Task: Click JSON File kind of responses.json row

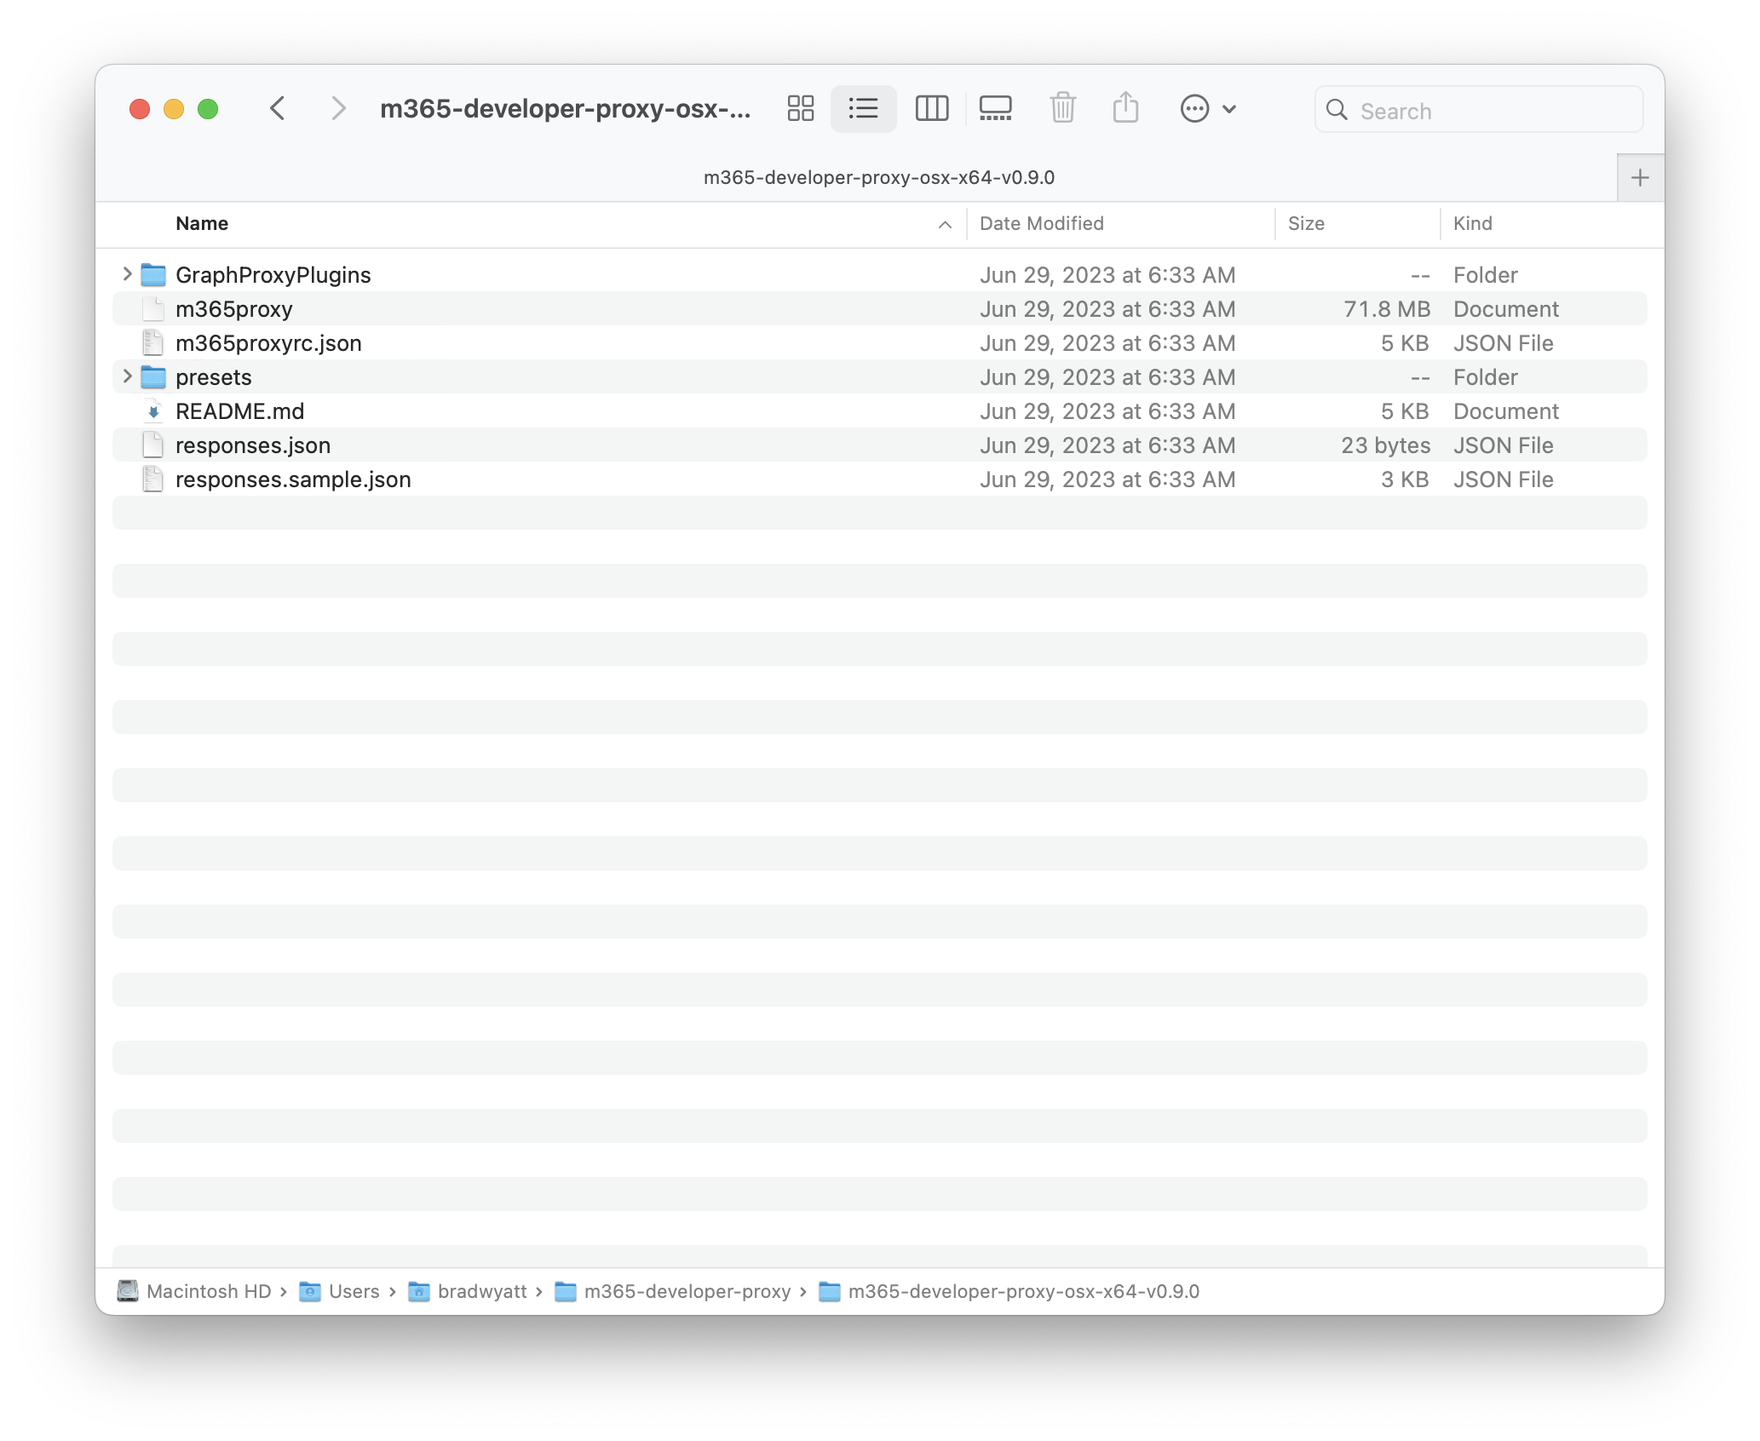Action: pos(1503,445)
